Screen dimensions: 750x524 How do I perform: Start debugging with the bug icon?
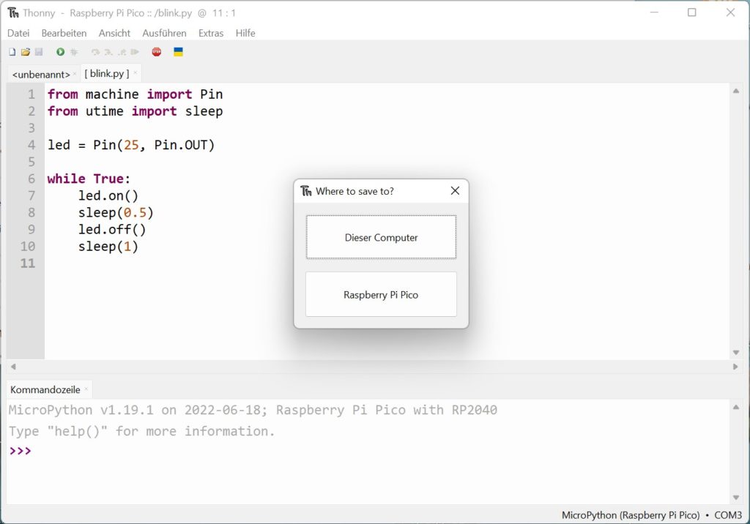74,52
